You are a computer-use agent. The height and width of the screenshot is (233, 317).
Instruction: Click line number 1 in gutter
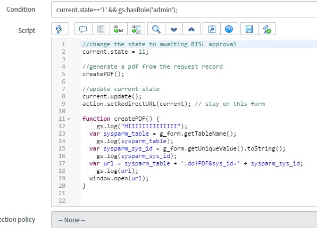63,44
